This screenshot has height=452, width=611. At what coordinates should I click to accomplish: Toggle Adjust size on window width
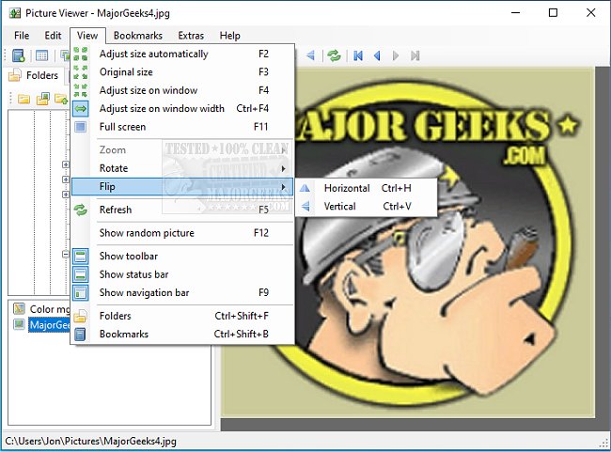[182, 108]
